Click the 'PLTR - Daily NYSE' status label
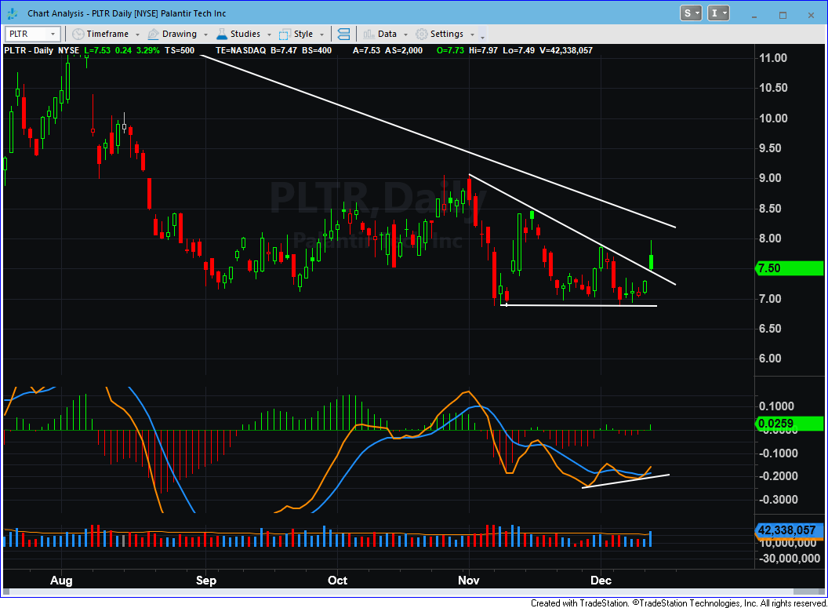Screen dimensions: 828x608 point(42,51)
